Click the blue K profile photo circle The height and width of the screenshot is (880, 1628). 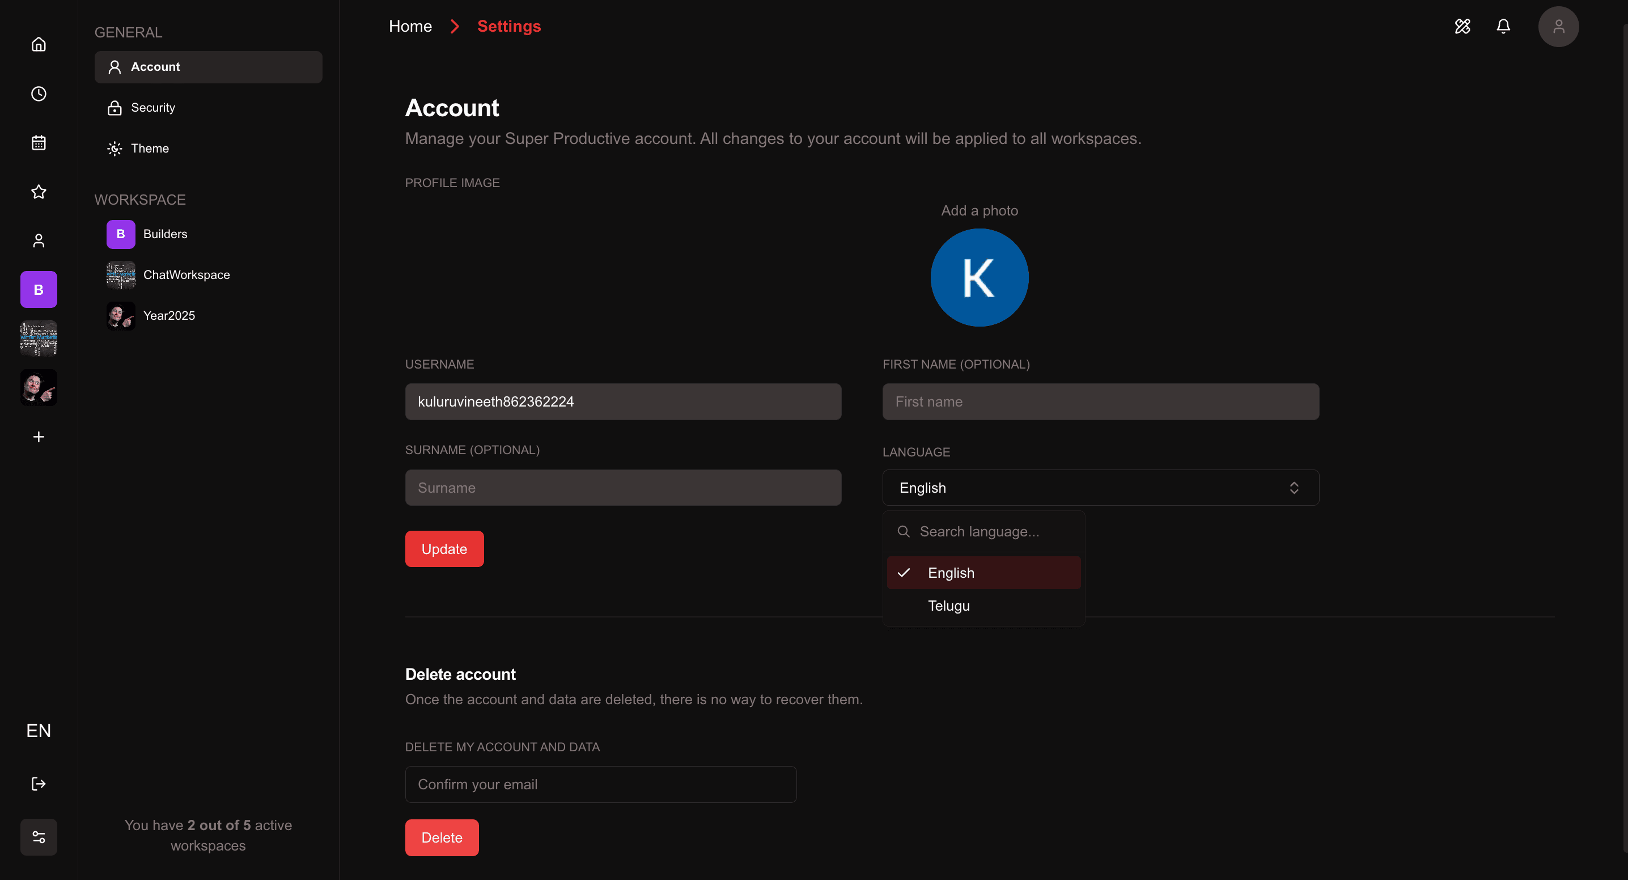[x=979, y=277]
